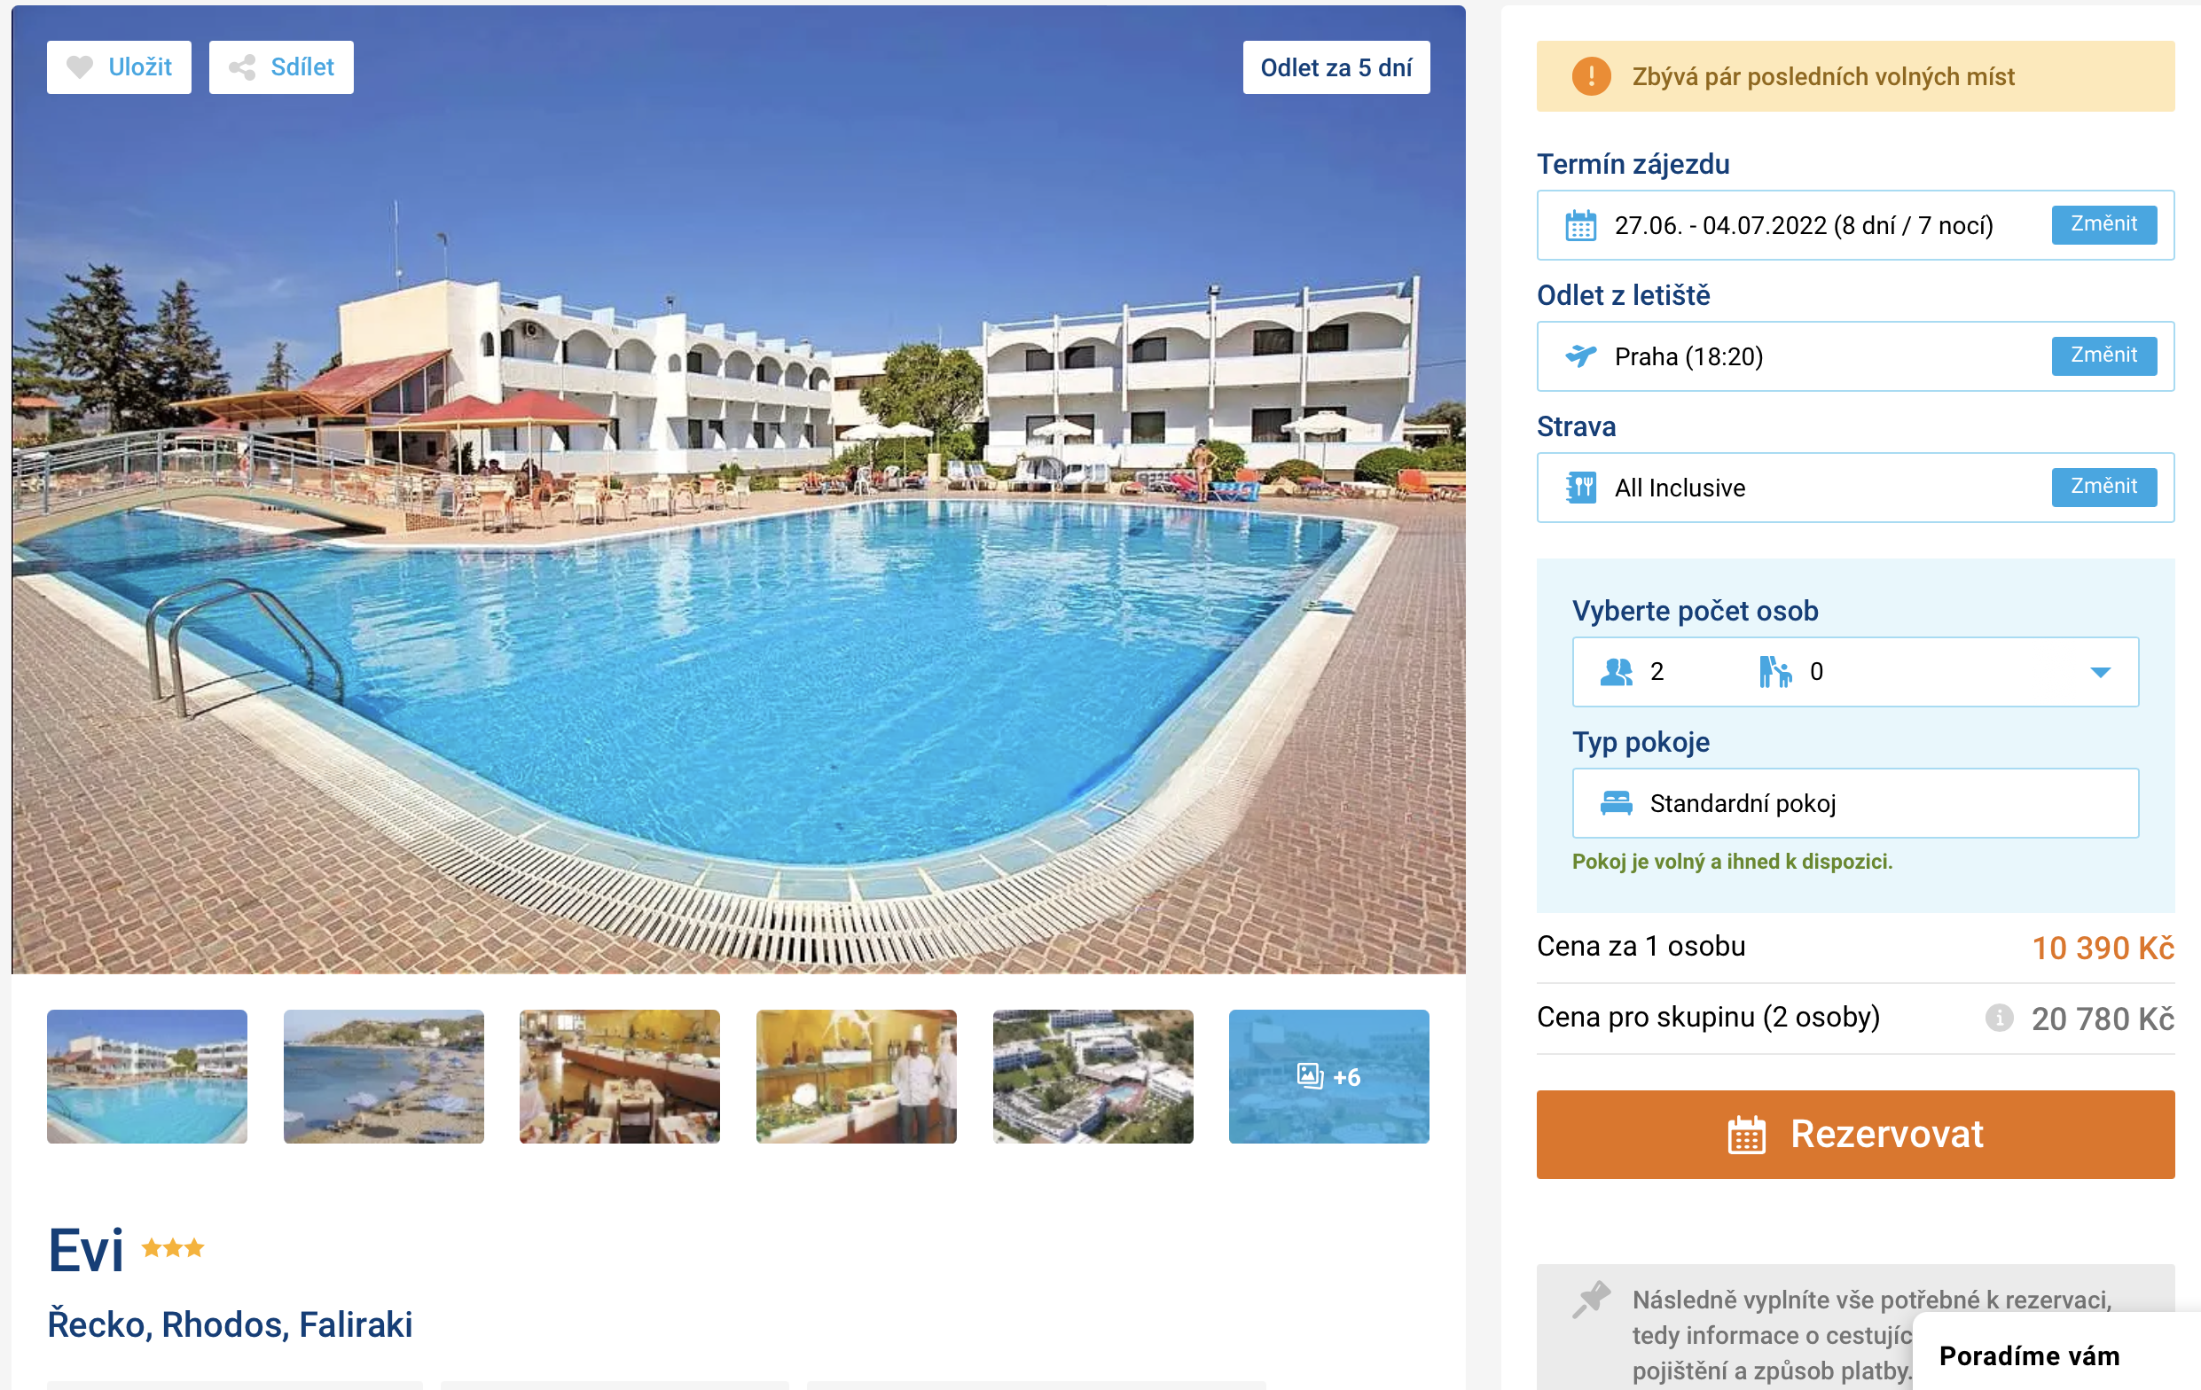Click the orange Rezervovat button
This screenshot has width=2201, height=1390.
(1854, 1133)
